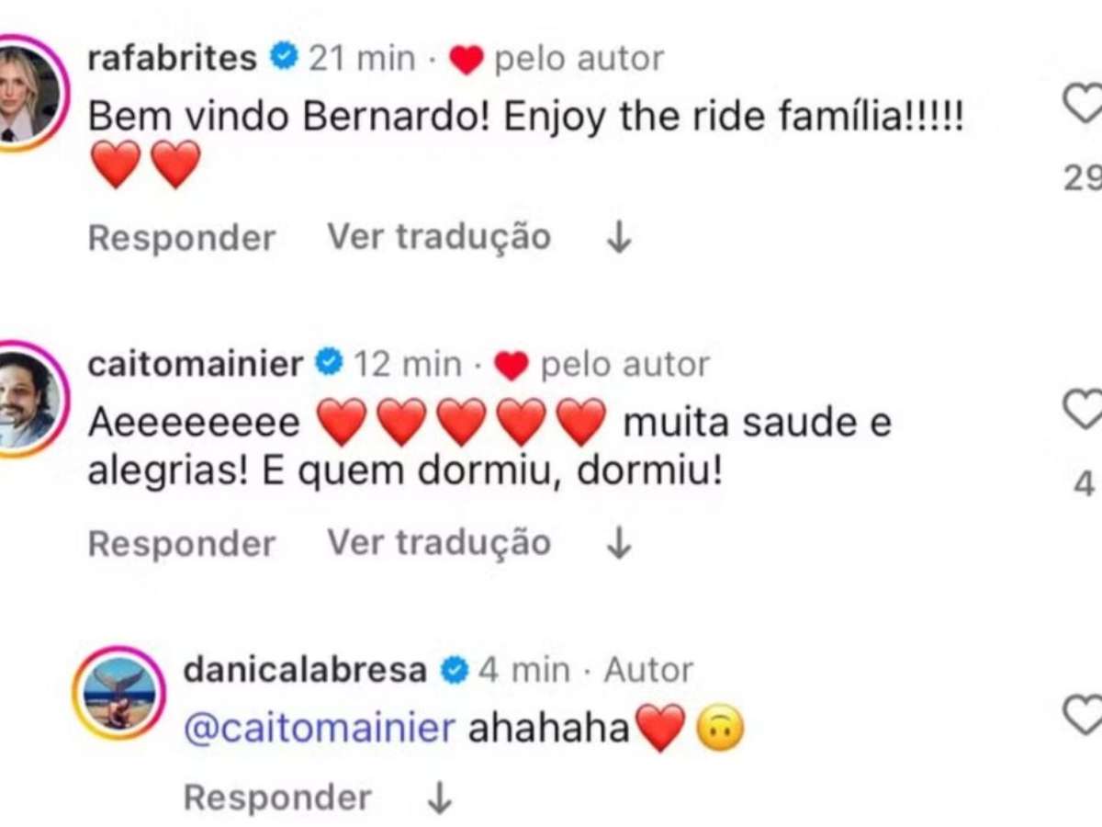The image size is (1102, 827).
Task: Expand the arrow below caitomainier's comment
Action: 620,543
